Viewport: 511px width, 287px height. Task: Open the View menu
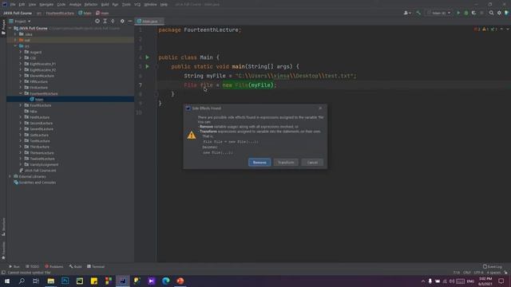[x=32, y=5]
